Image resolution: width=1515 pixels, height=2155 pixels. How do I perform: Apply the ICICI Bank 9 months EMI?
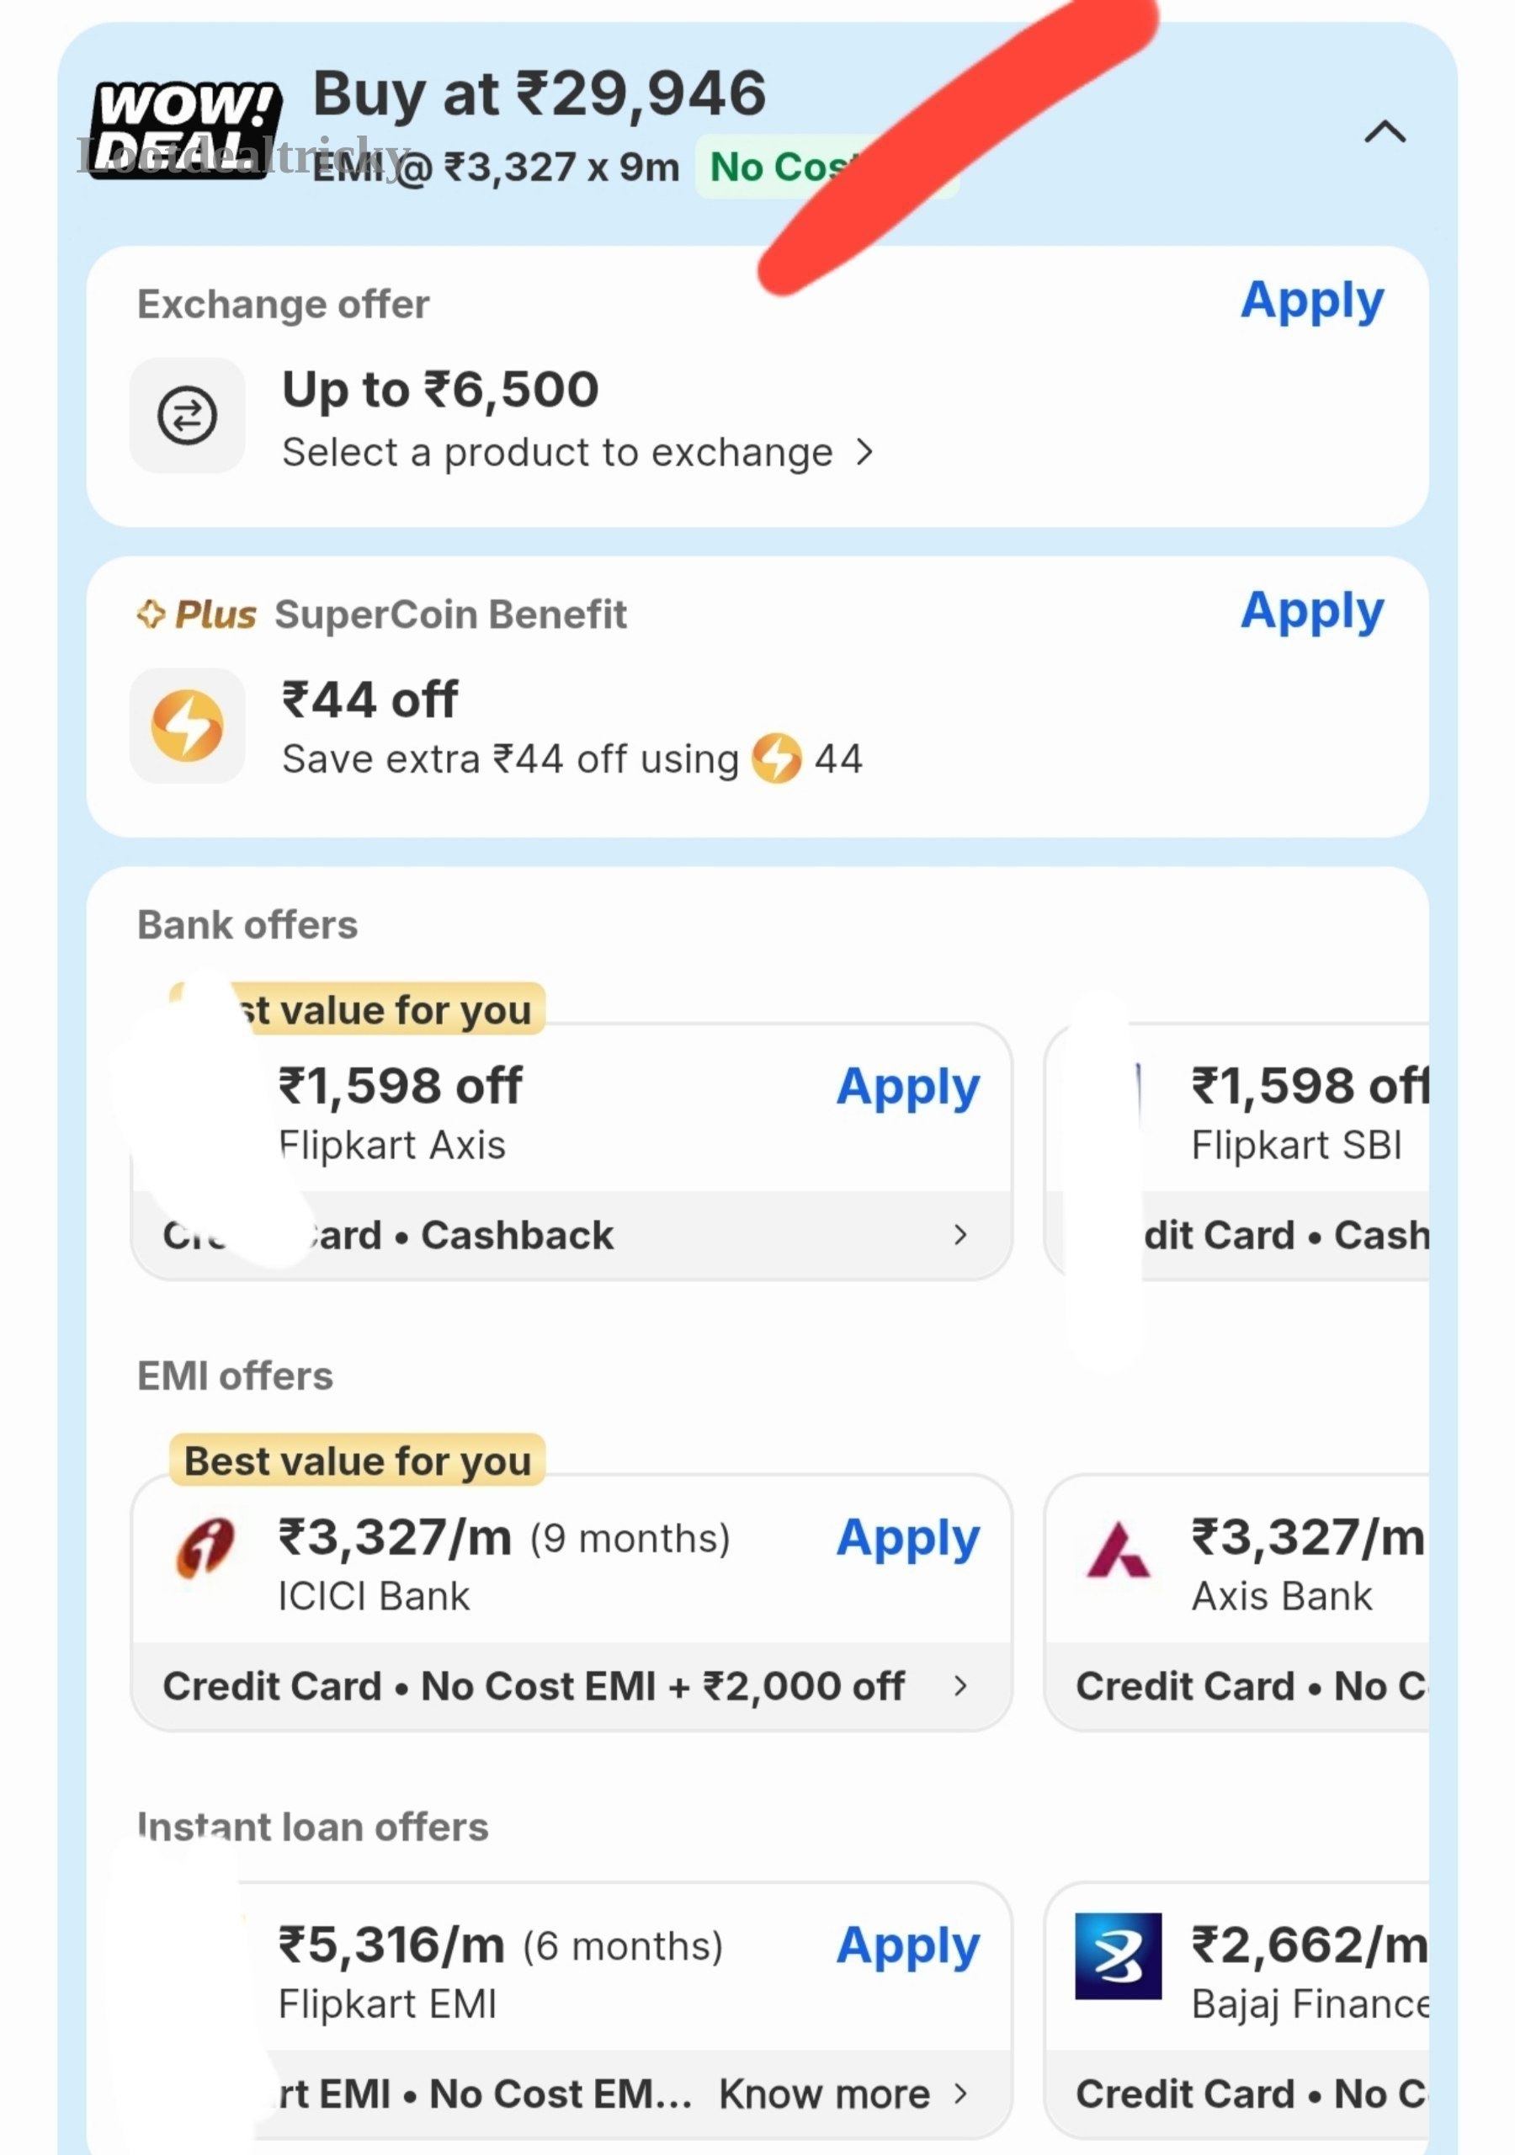[x=907, y=1540]
